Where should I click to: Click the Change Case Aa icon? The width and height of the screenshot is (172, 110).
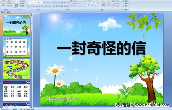coord(45,6)
